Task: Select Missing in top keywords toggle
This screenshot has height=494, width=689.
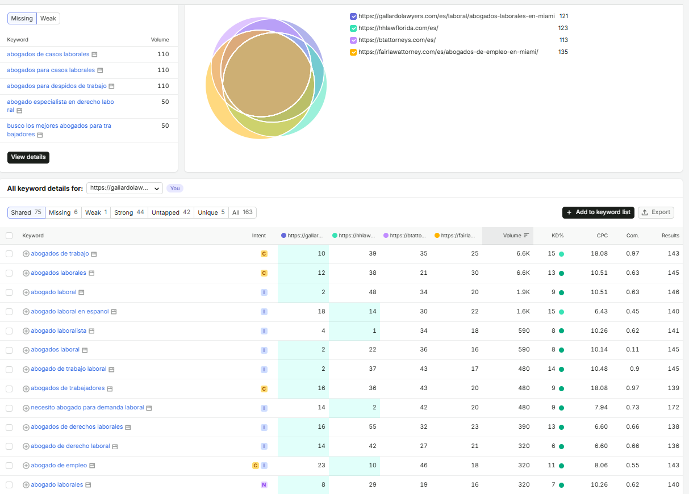Action: coord(22,19)
